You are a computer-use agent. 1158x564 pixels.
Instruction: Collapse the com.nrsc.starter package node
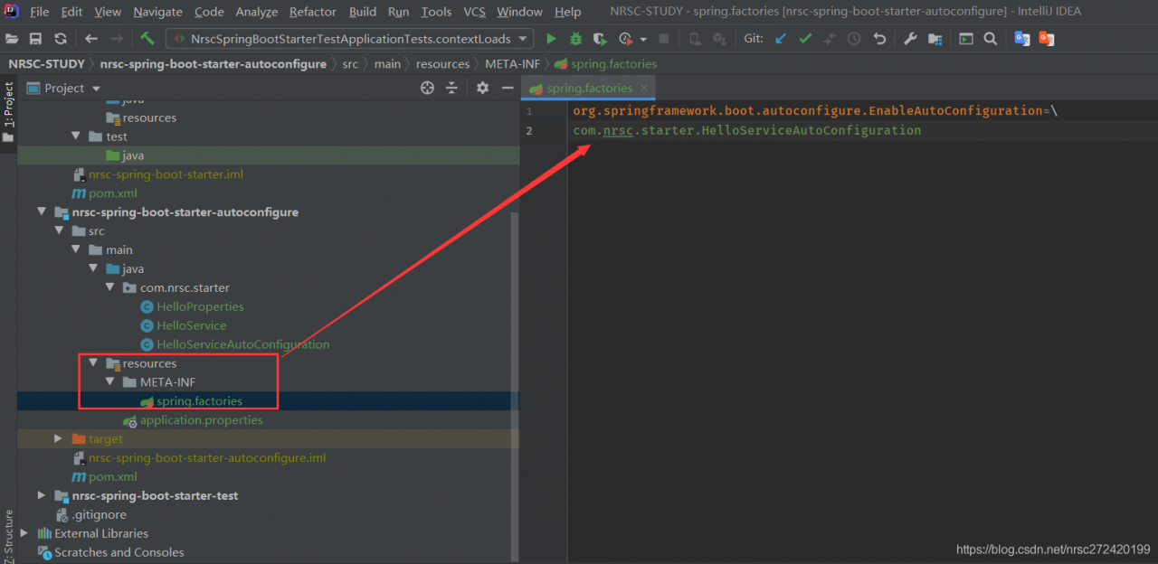click(x=110, y=288)
